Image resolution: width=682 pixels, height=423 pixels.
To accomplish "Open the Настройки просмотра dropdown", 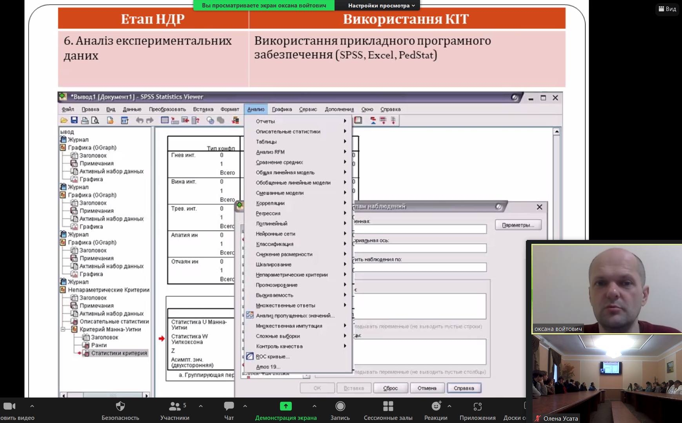I will pos(381,5).
